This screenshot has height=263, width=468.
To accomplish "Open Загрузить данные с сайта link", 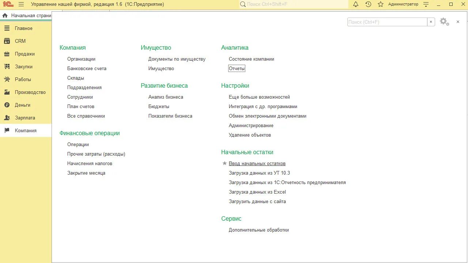I will pyautogui.click(x=257, y=201).
